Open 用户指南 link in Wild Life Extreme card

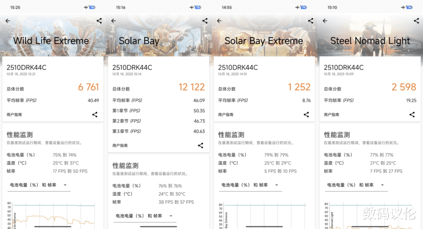click(x=15, y=115)
